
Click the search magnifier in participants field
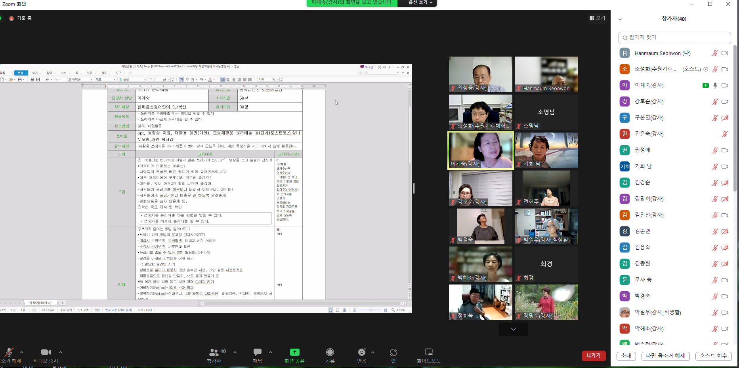(x=625, y=38)
